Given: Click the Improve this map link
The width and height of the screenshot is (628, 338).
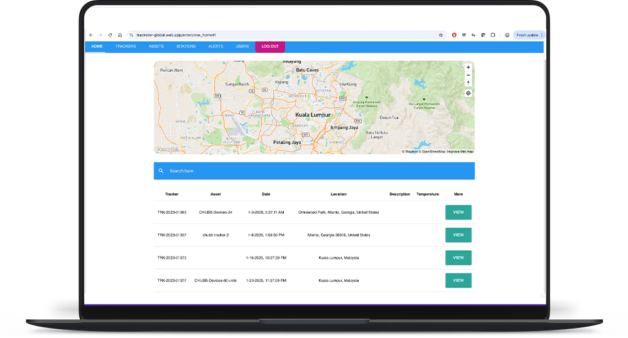Looking at the screenshot, I should click(460, 152).
